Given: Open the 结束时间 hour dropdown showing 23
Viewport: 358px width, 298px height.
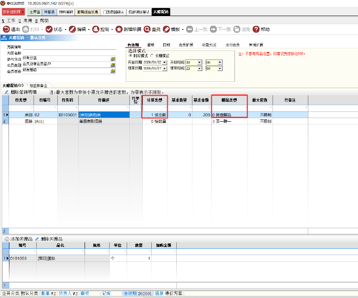Looking at the screenshot, I should [199, 68].
